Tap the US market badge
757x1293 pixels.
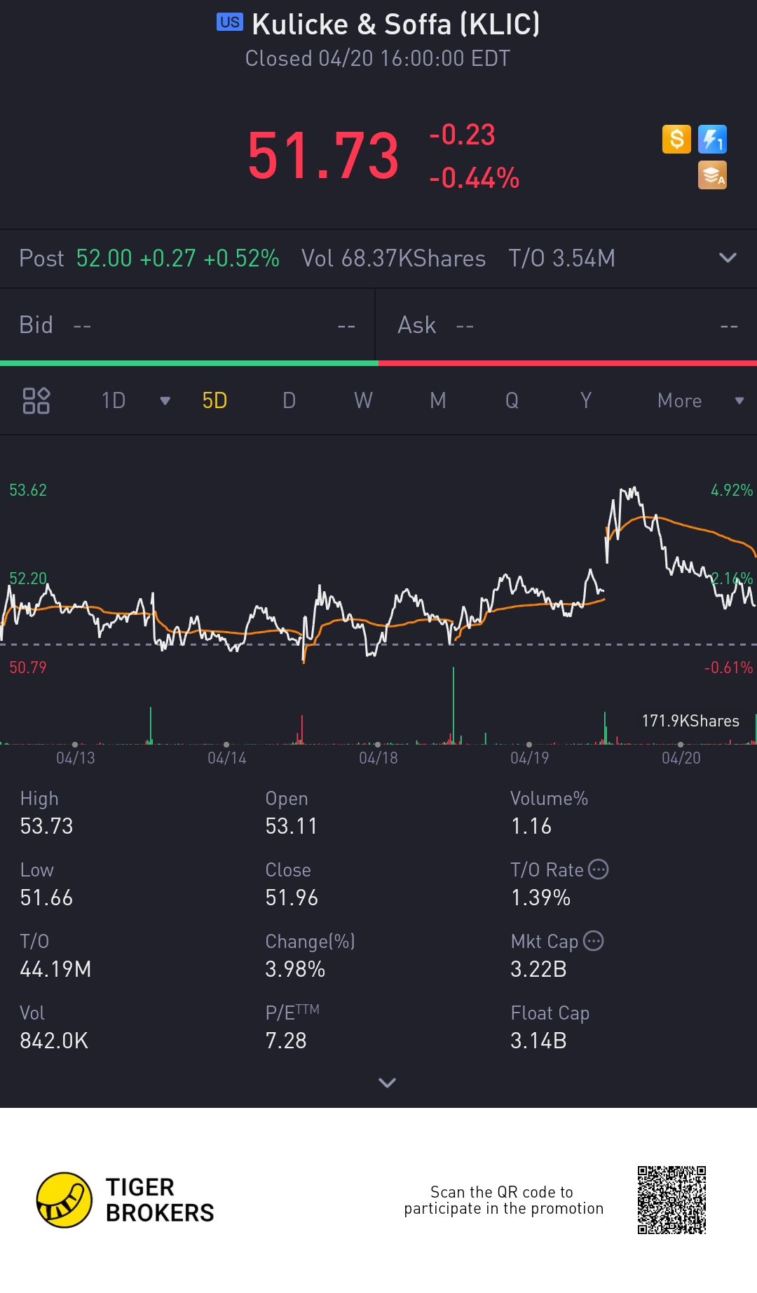[229, 22]
